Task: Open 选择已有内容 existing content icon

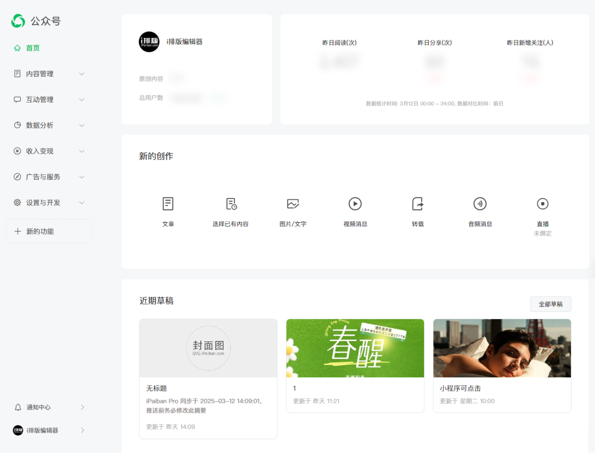Action: click(x=231, y=204)
